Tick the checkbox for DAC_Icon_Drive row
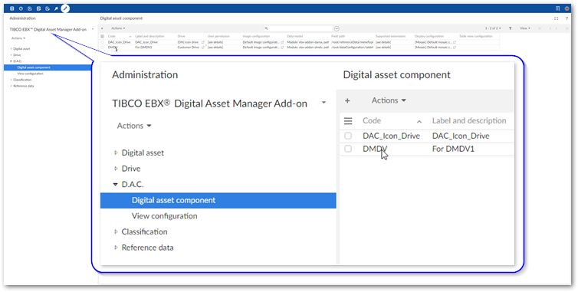 point(102,42)
